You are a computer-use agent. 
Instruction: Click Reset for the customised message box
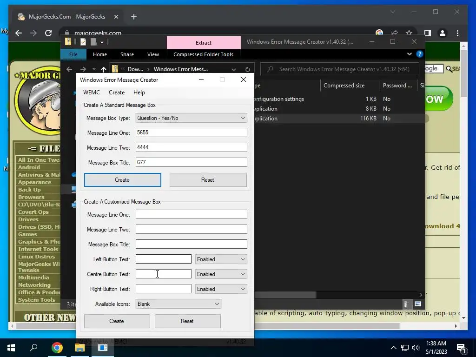[x=188, y=321]
